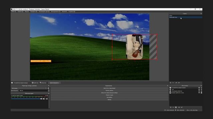Click the Деактивировать button in the source toolbar
213x119 pixels.
tap(54, 83)
